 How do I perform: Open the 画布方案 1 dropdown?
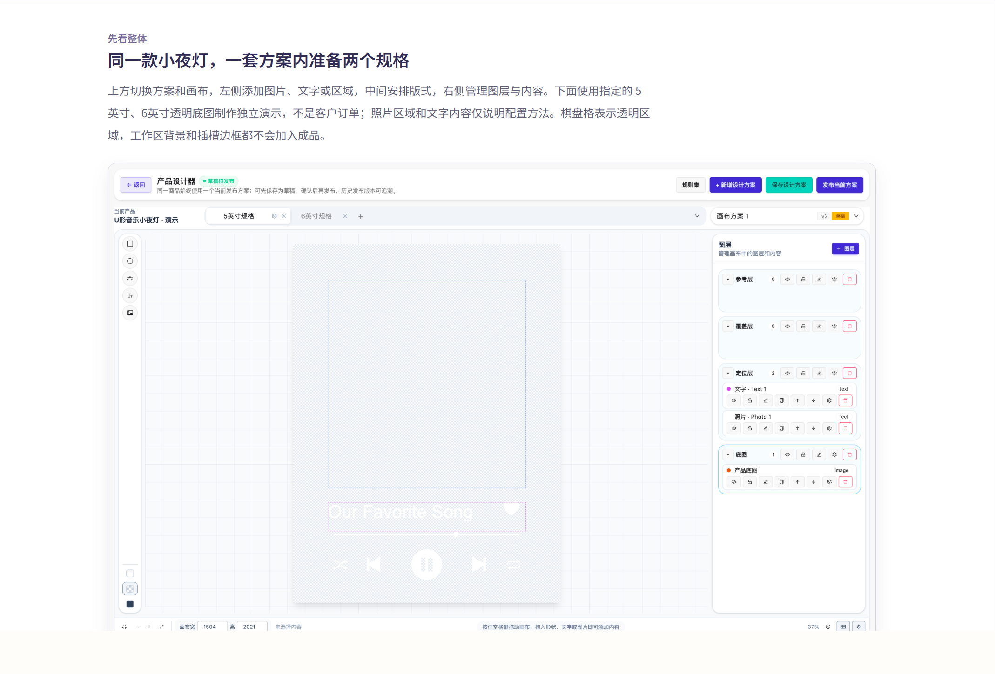click(787, 216)
